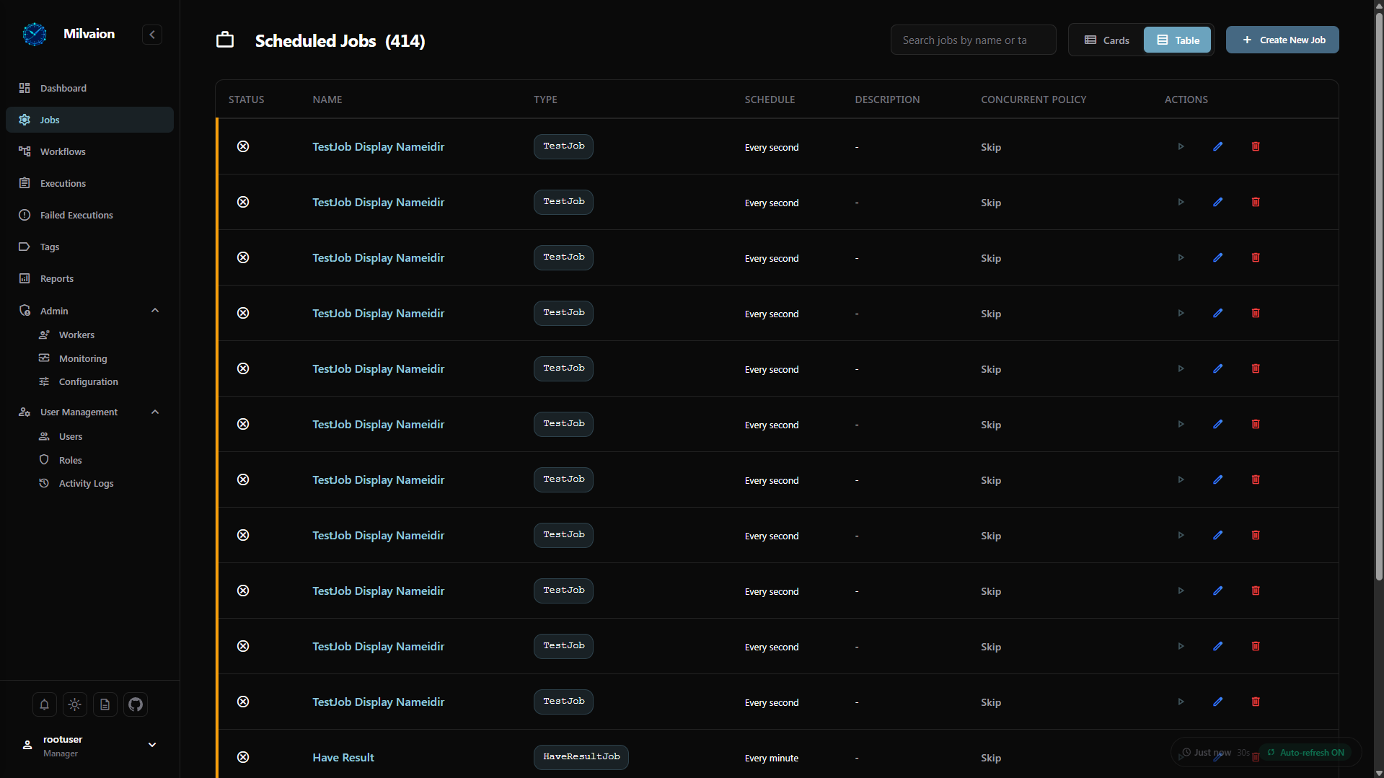Viewport: 1384px width, 778px height.
Task: Open the documentation file icon
Action: (105, 704)
